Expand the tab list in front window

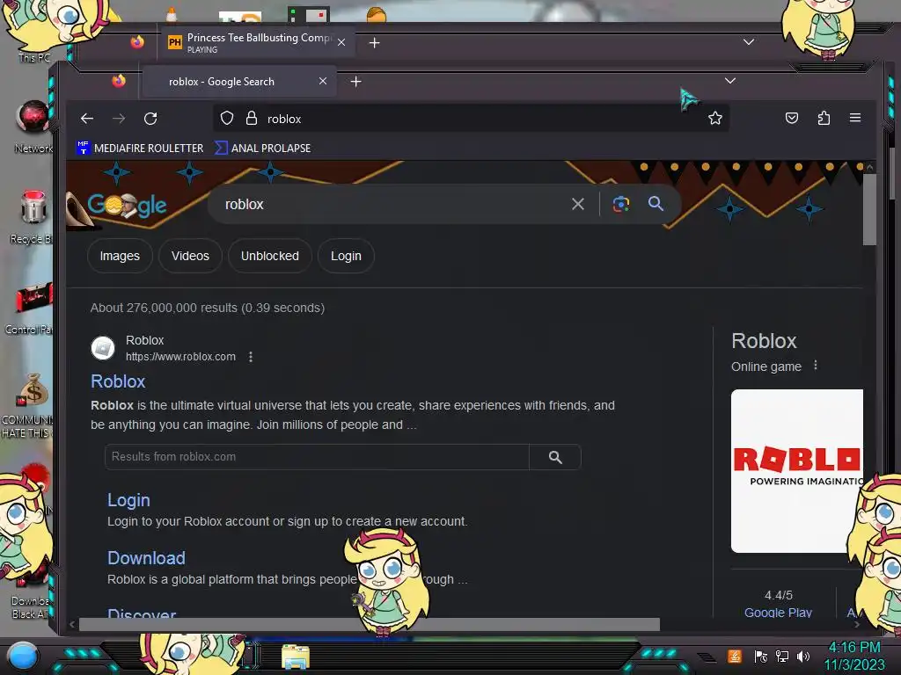[x=729, y=81]
